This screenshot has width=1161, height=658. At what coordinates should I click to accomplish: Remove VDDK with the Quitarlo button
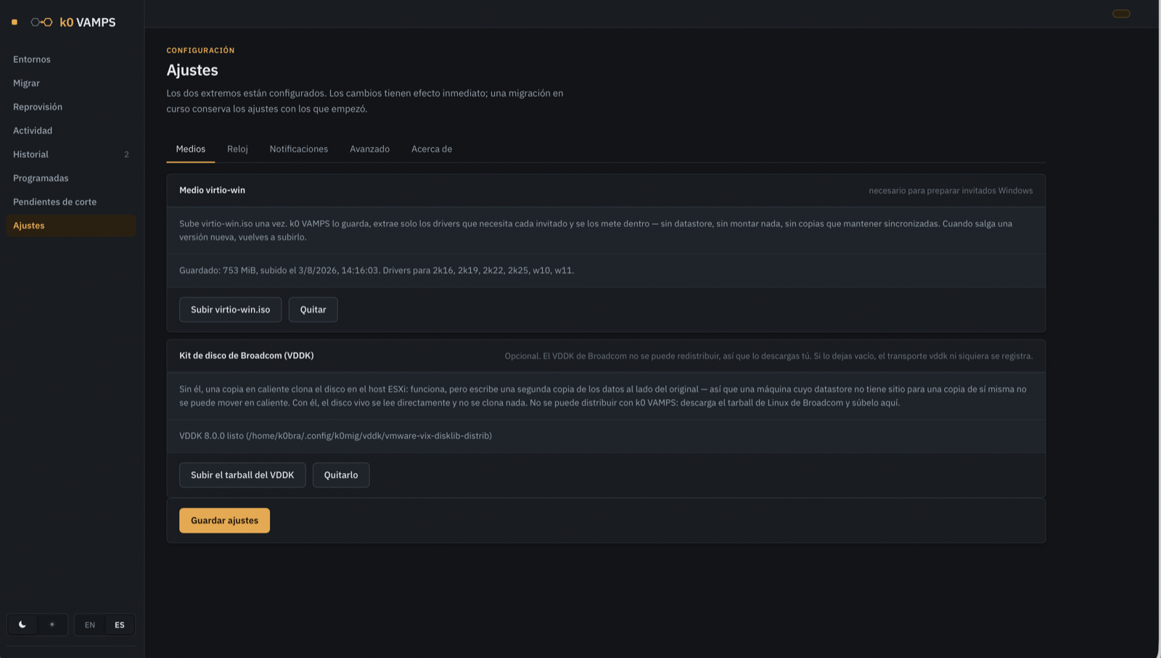coord(341,475)
